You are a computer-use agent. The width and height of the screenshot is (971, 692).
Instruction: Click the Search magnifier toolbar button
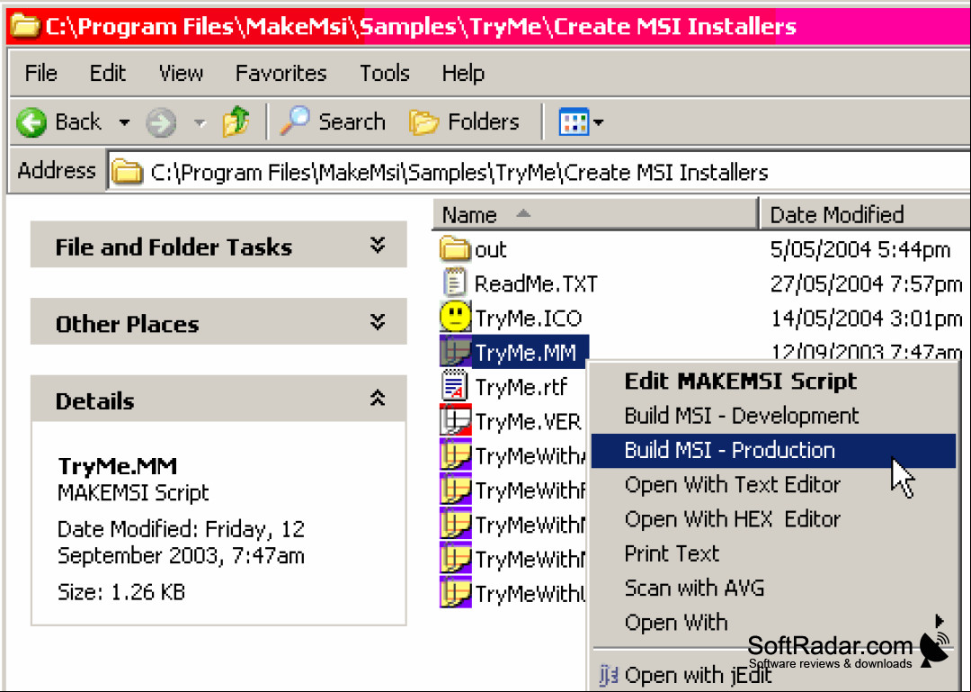[x=332, y=121]
